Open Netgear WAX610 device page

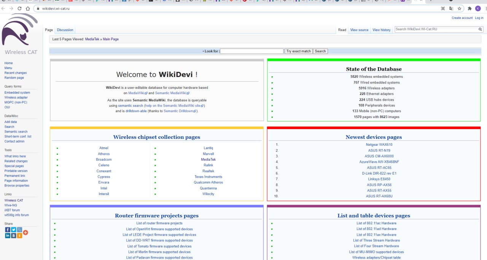point(379,145)
